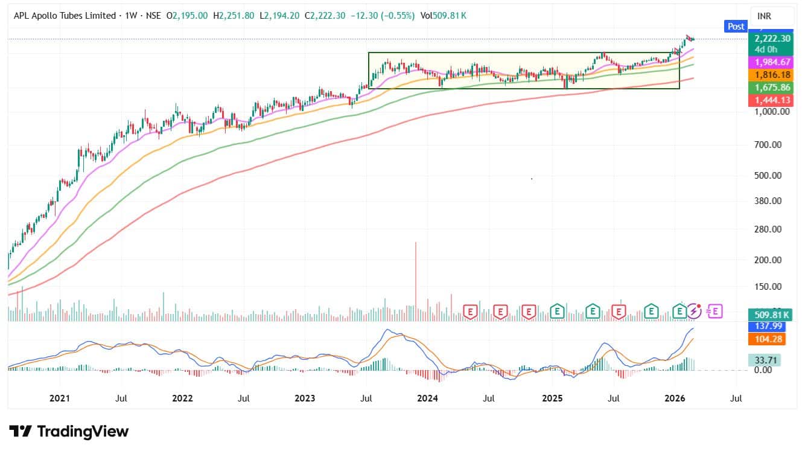Click the first red earnings E marker
Image resolution: width=805 pixels, height=454 pixels.
pos(471,312)
